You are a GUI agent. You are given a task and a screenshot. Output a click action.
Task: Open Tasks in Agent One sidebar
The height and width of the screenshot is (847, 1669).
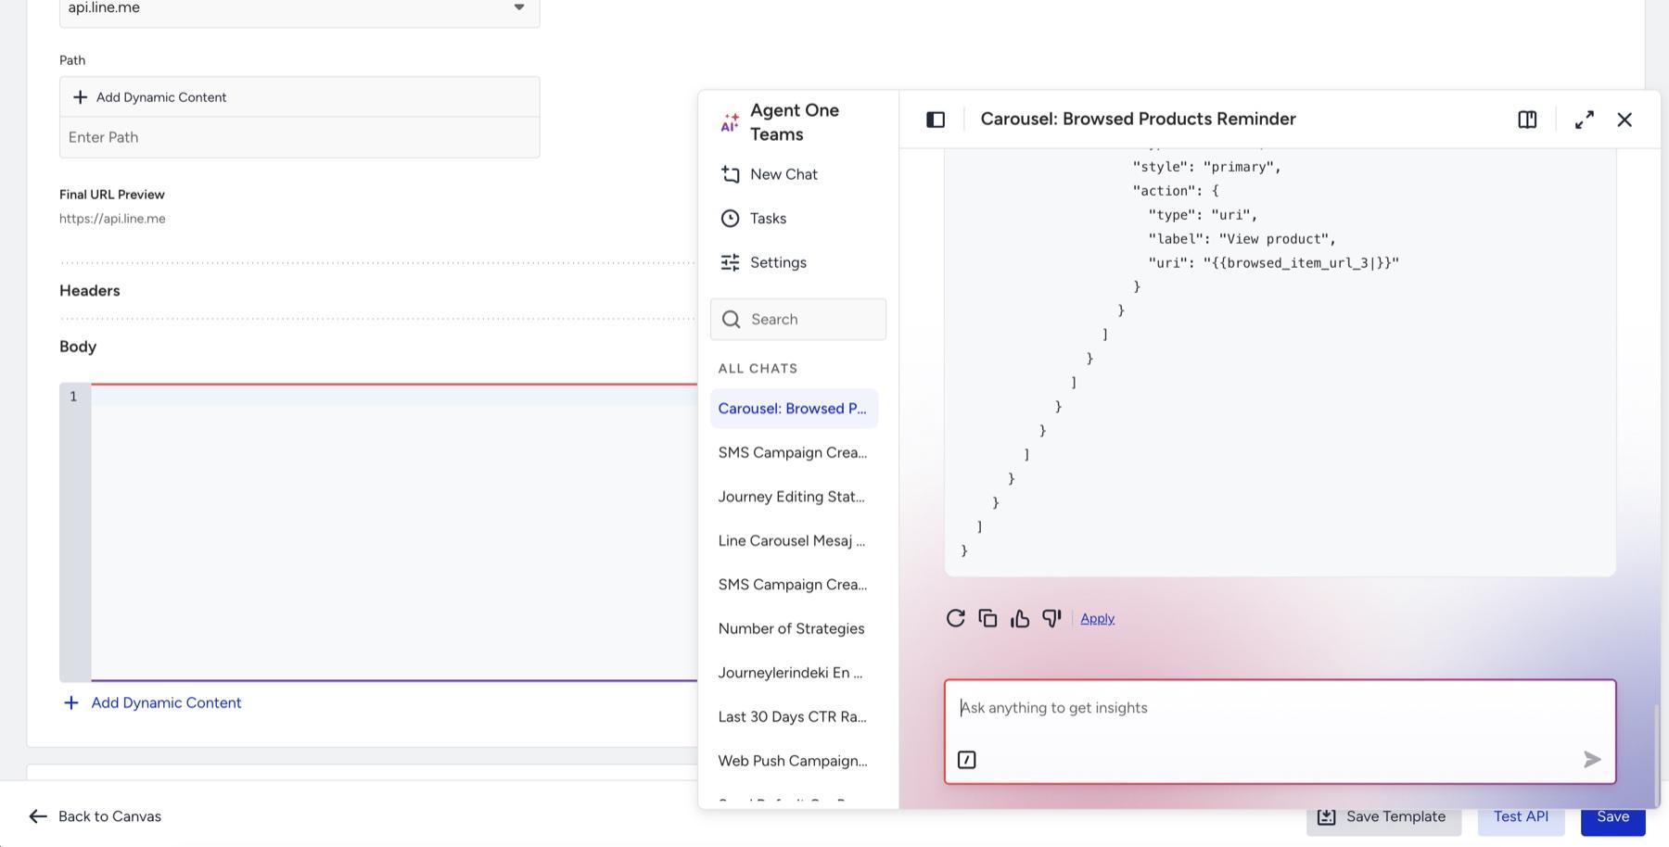[x=754, y=219]
